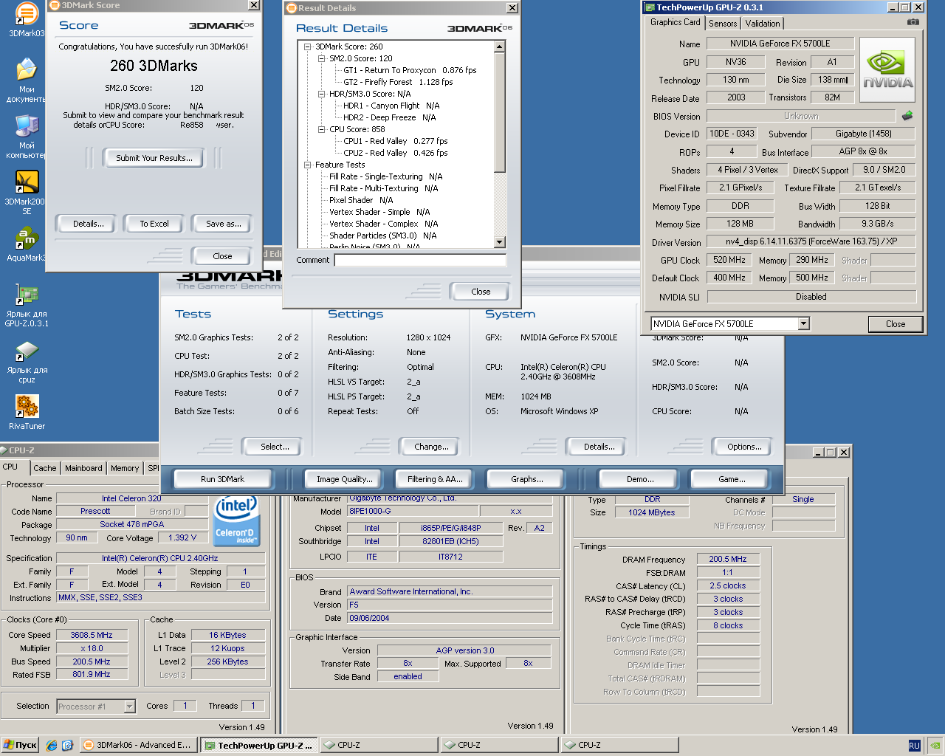Click the GPU-Z screenshot camera icon
Viewport: 945px width, 756px height.
pos(913,22)
